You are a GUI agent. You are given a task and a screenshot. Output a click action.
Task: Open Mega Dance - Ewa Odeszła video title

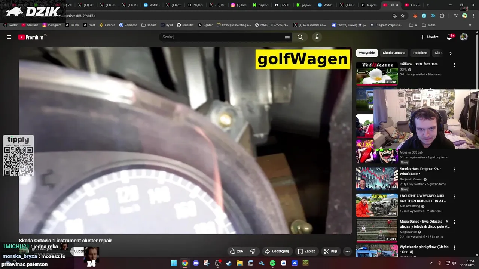click(425, 224)
